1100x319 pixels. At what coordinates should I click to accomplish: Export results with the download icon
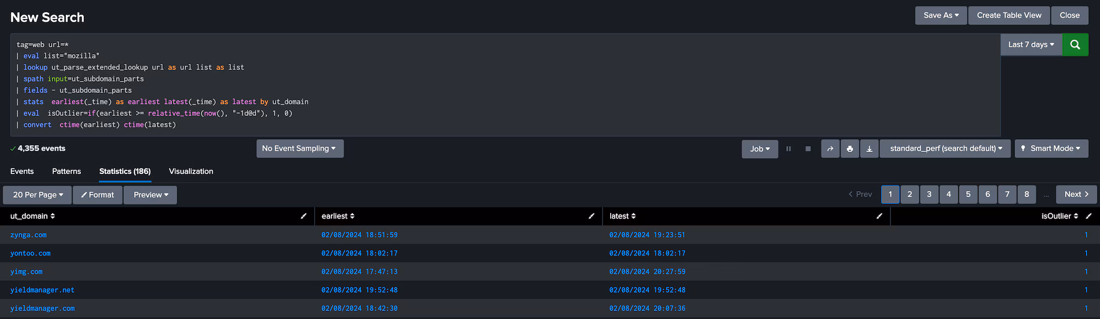point(869,149)
